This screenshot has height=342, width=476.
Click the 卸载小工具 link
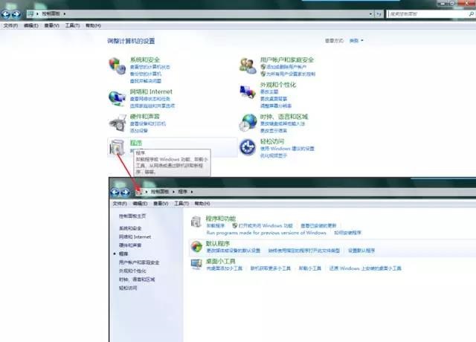coord(310,268)
